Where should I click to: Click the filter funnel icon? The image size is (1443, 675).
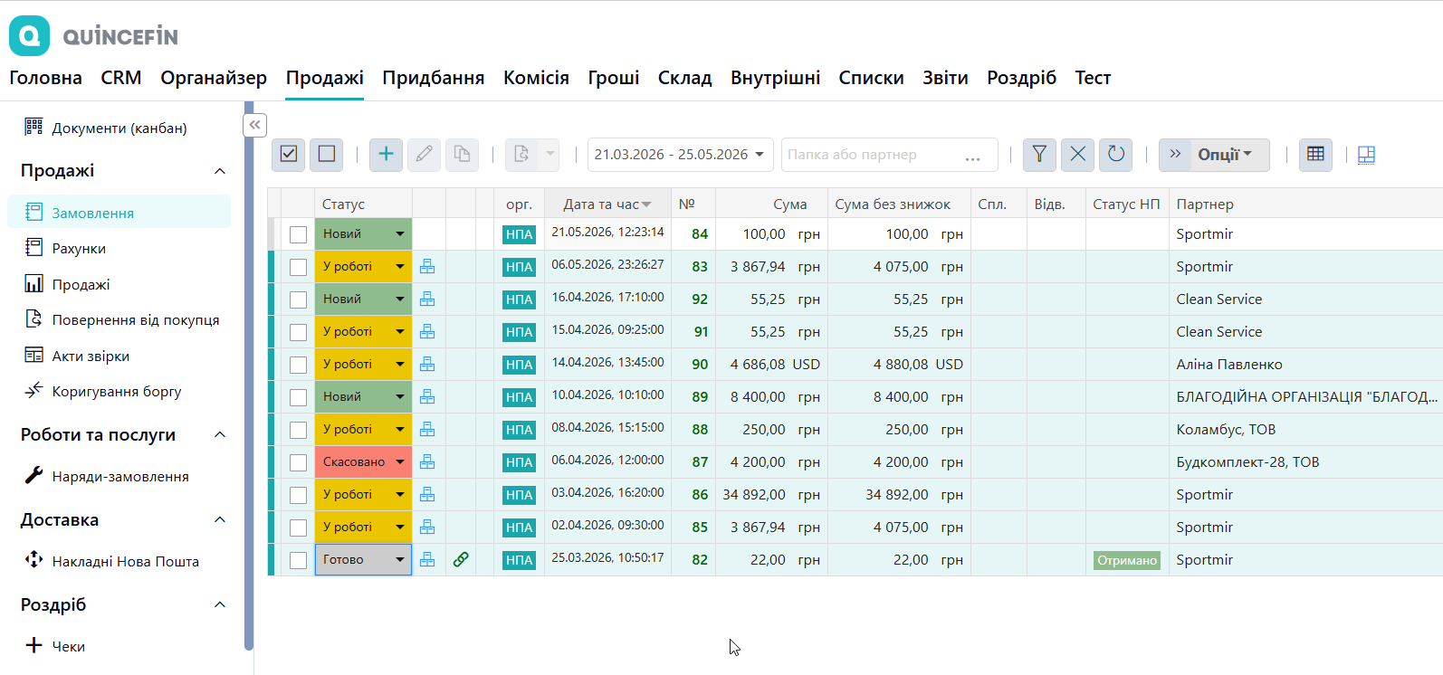[x=1039, y=155]
